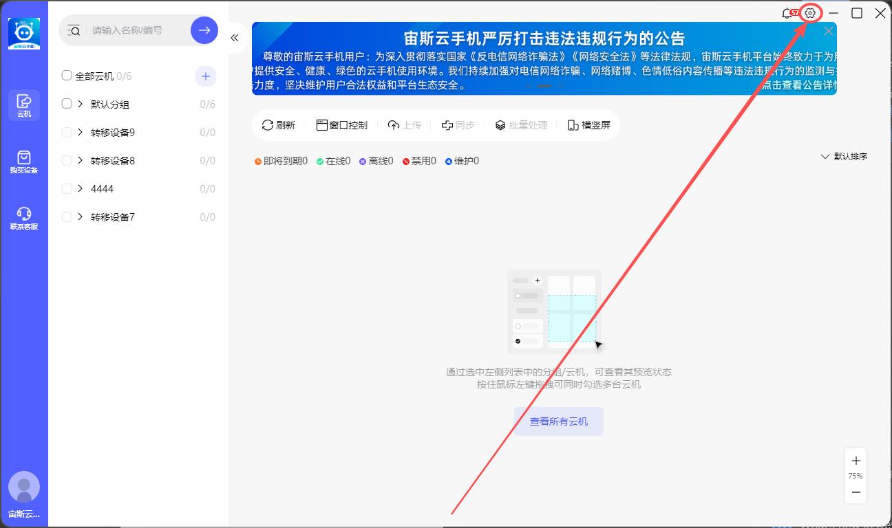Filter by 在线 status
The image size is (892, 528).
coord(333,161)
